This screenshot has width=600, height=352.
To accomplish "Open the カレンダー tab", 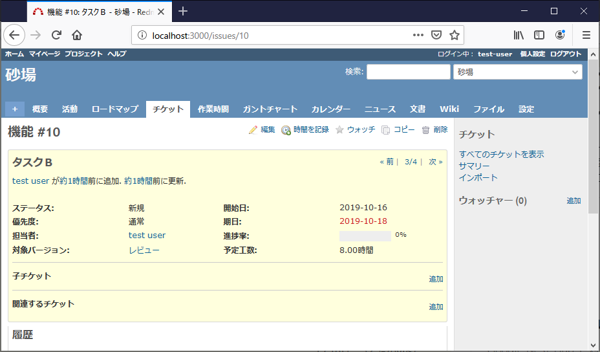I will coord(330,109).
